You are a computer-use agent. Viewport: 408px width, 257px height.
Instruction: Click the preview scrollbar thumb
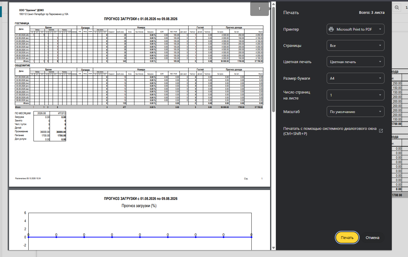pos(273,59)
